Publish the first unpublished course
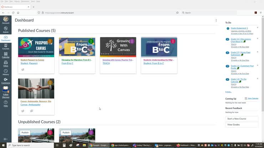Image resolution: width=264 pixels, height=148 pixels. tap(25, 133)
